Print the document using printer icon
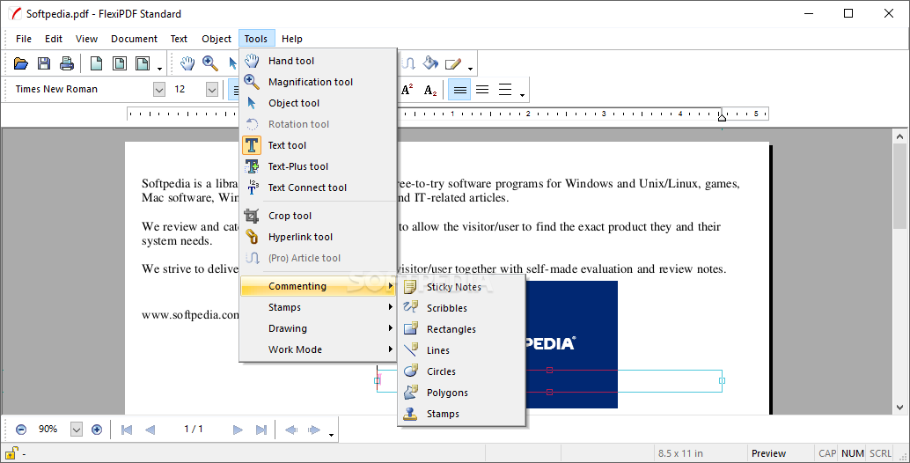 pyautogui.click(x=67, y=63)
